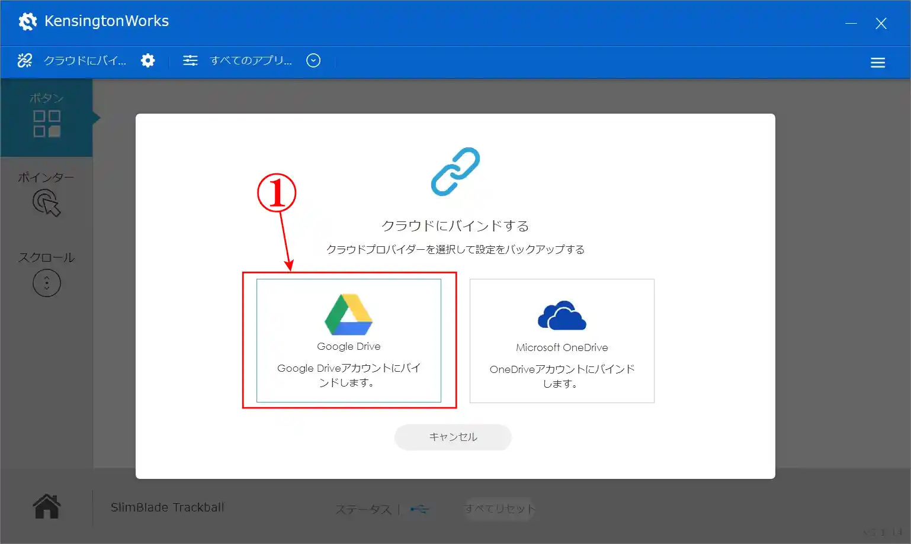Image resolution: width=911 pixels, height=544 pixels.
Task: Click the USB status icon
Action: tap(420, 508)
